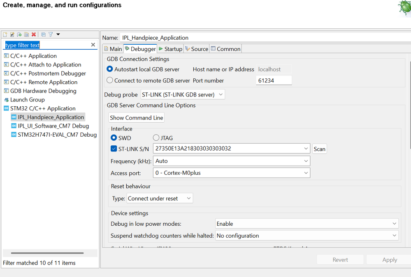Select Connect to remote GDB server

pyautogui.click(x=110, y=80)
